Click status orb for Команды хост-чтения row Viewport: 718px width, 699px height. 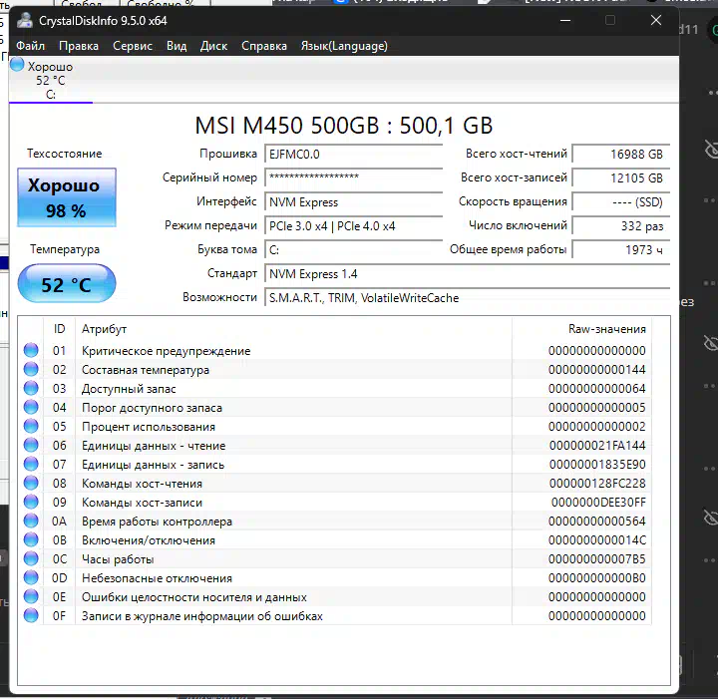(31, 483)
